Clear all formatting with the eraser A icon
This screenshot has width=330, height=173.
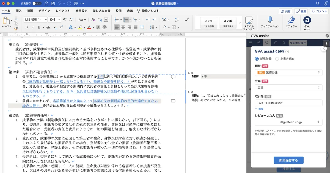coord(93,19)
